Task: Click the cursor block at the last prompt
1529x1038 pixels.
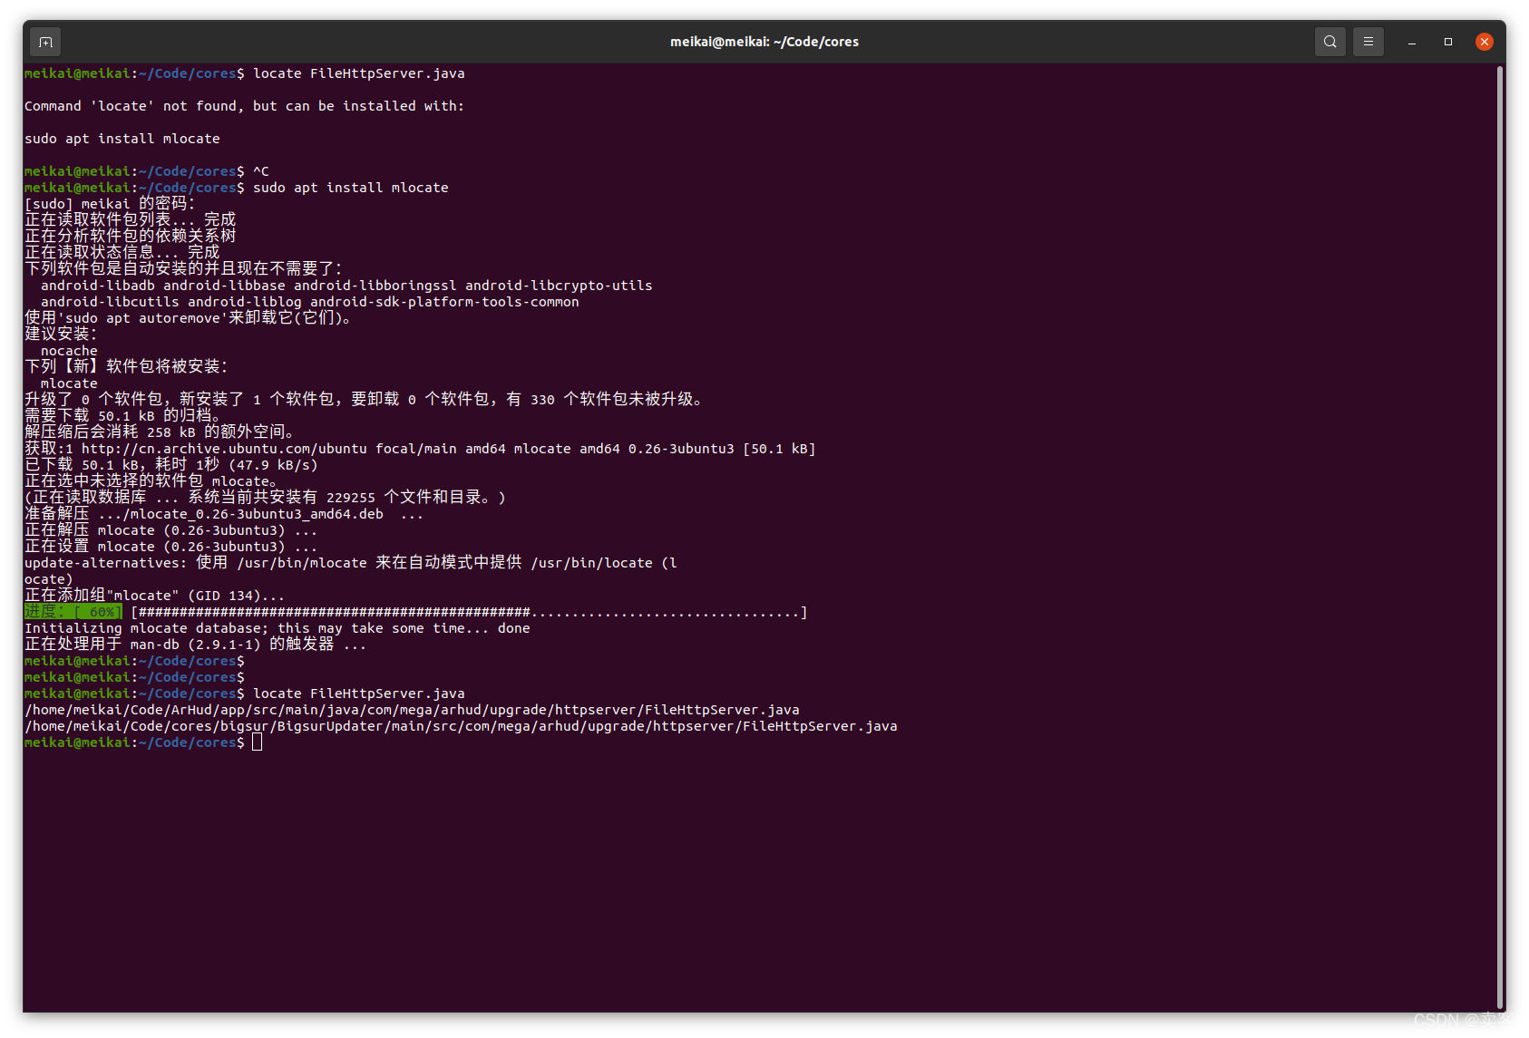Action: pos(258,742)
